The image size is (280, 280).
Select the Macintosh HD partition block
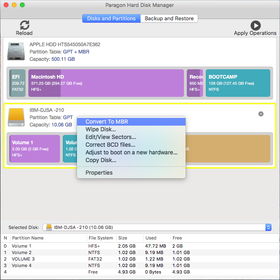tap(106, 83)
